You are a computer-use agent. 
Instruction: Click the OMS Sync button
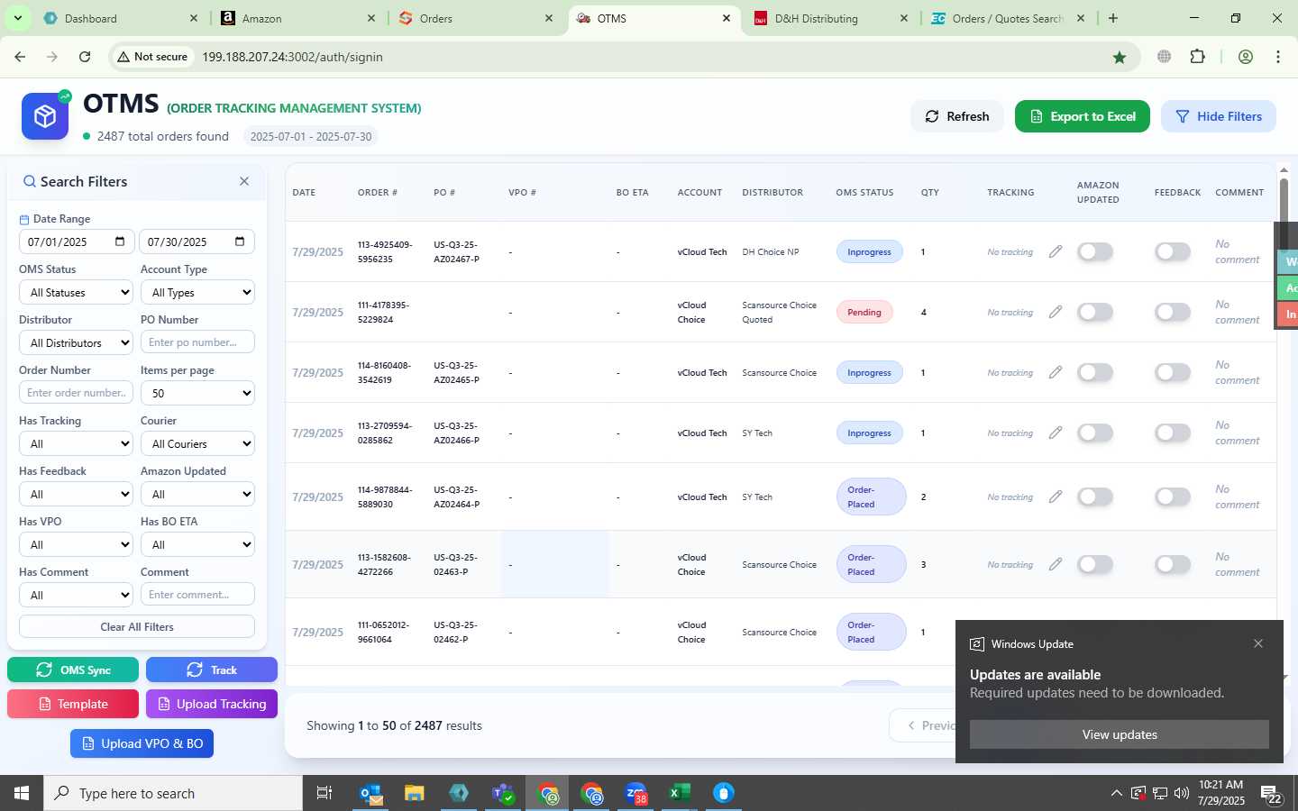tap(73, 670)
